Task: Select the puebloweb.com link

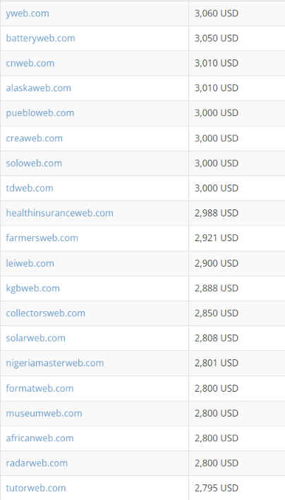Action: click(x=40, y=113)
